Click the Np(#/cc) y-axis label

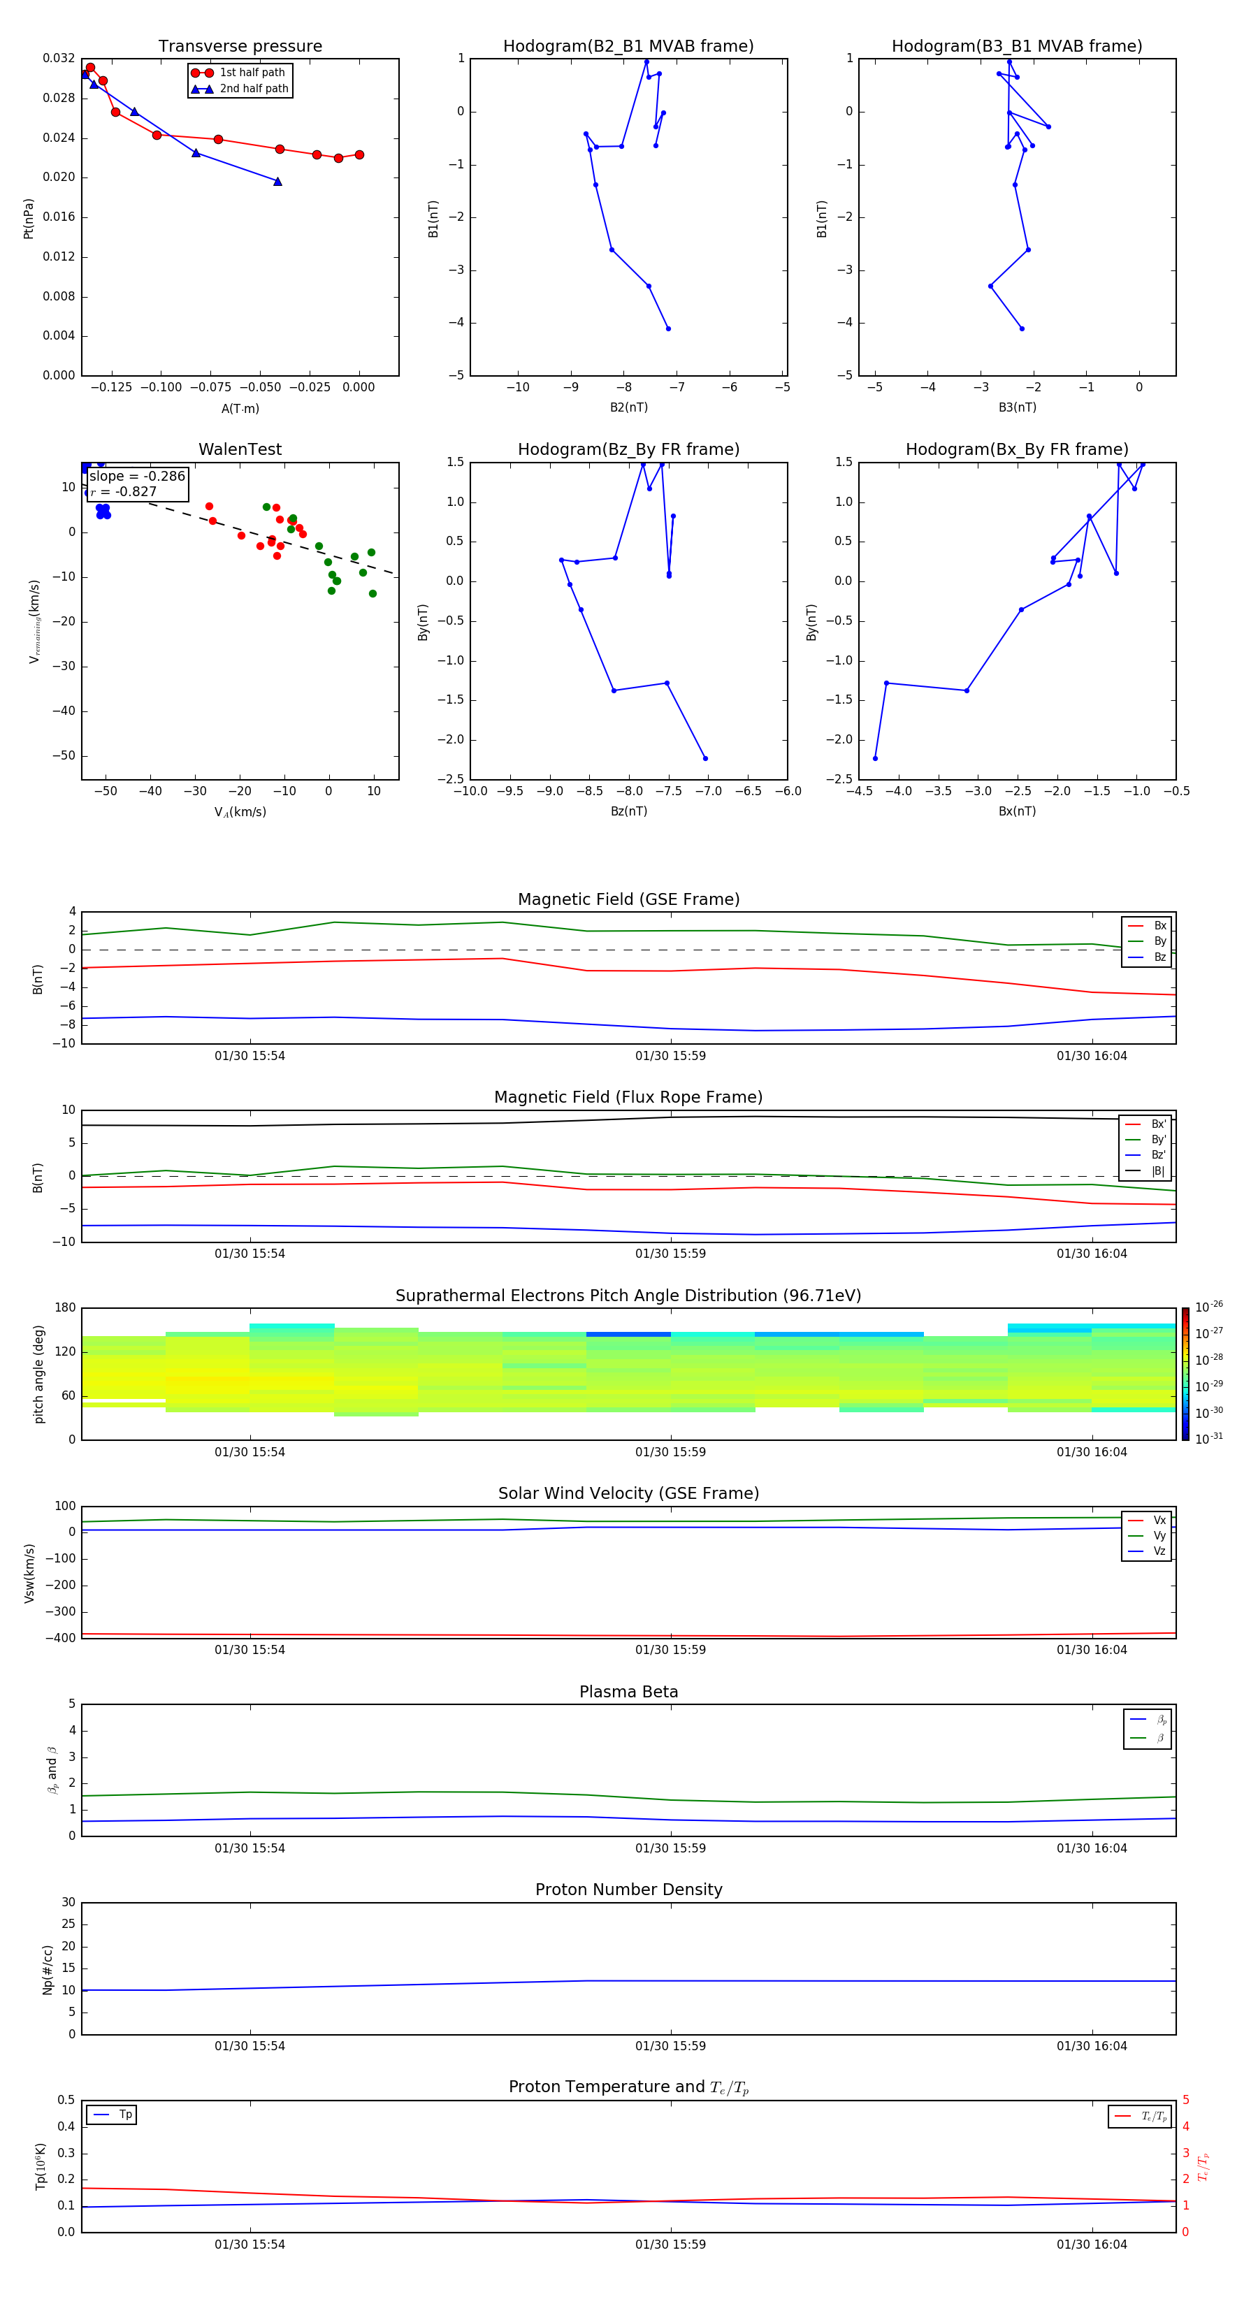[x=48, y=1969]
